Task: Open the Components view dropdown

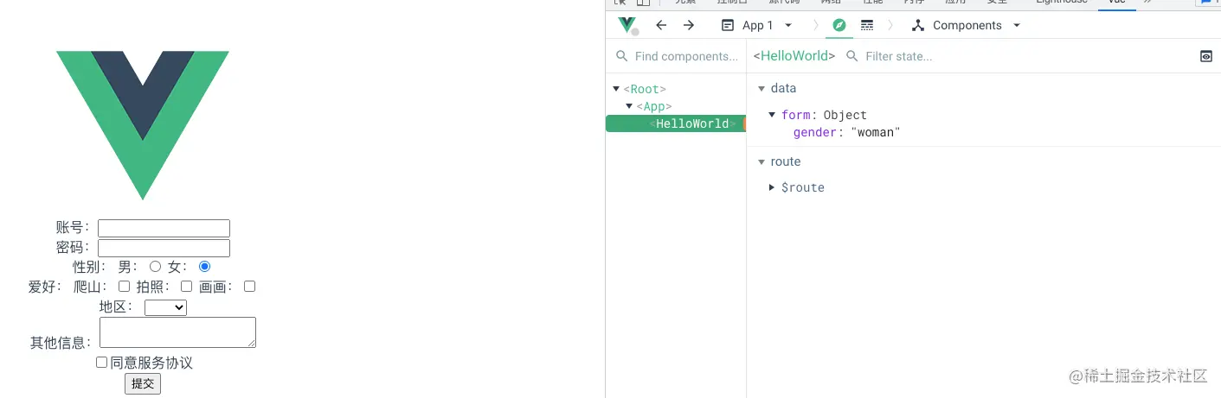Action: [x=967, y=25]
